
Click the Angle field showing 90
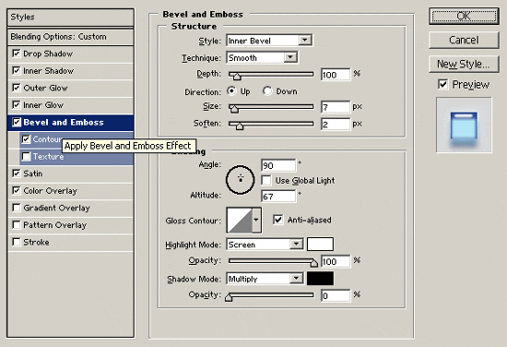[x=278, y=165]
